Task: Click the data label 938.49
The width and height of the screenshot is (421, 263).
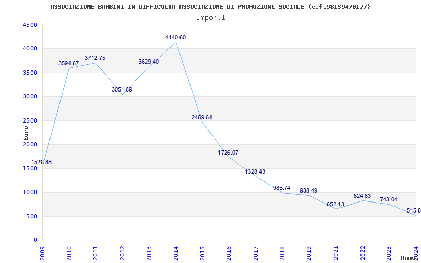Action: tap(308, 190)
